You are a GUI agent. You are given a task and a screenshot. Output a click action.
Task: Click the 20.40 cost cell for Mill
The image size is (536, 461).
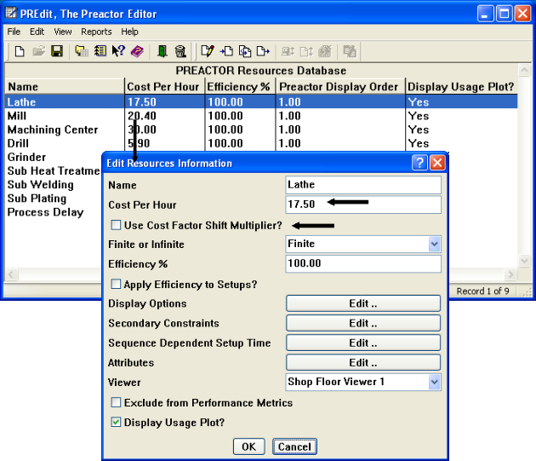tap(165, 116)
